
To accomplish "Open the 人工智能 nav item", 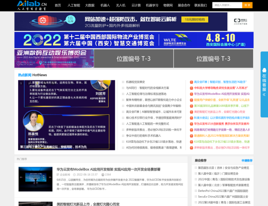I will coord(74,5).
